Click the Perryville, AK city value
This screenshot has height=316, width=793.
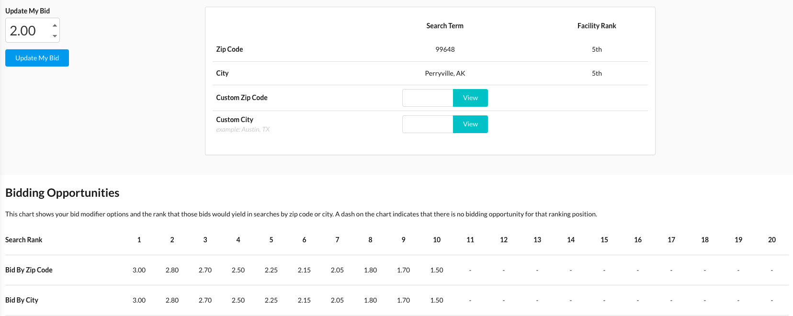pyautogui.click(x=445, y=73)
